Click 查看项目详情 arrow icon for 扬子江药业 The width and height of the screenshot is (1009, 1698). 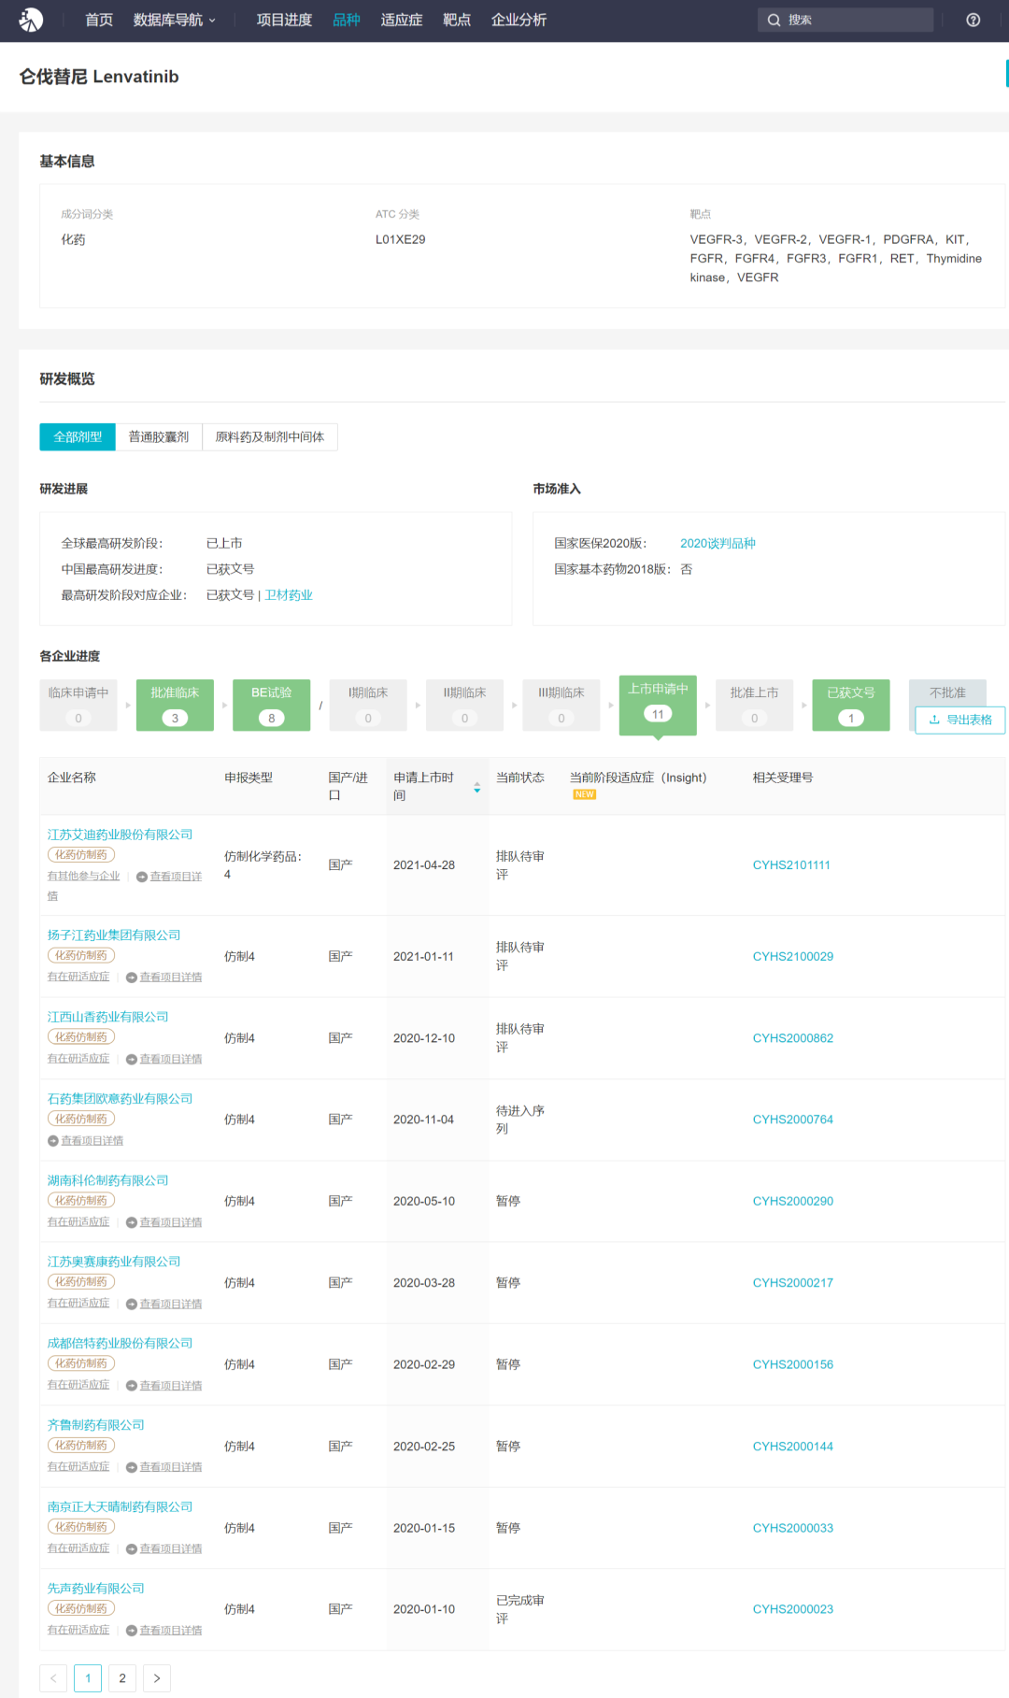click(132, 977)
